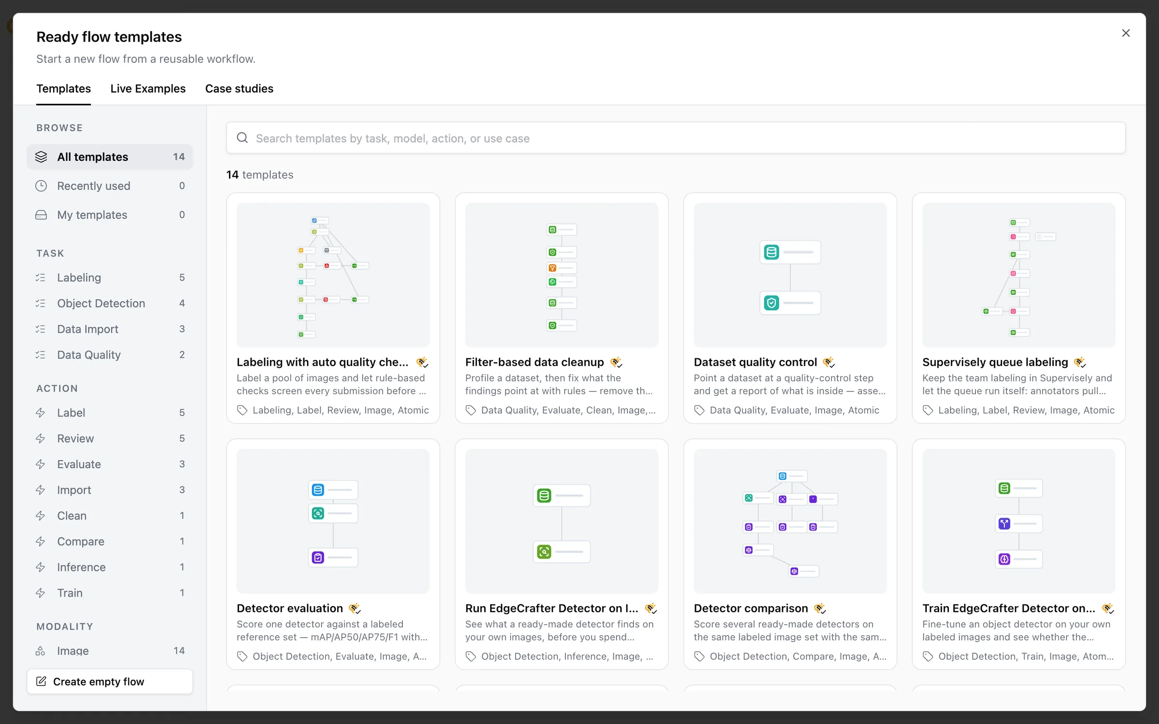Screen dimensions: 1159x724
Task: Filter templates by Review action
Action: [110, 438]
